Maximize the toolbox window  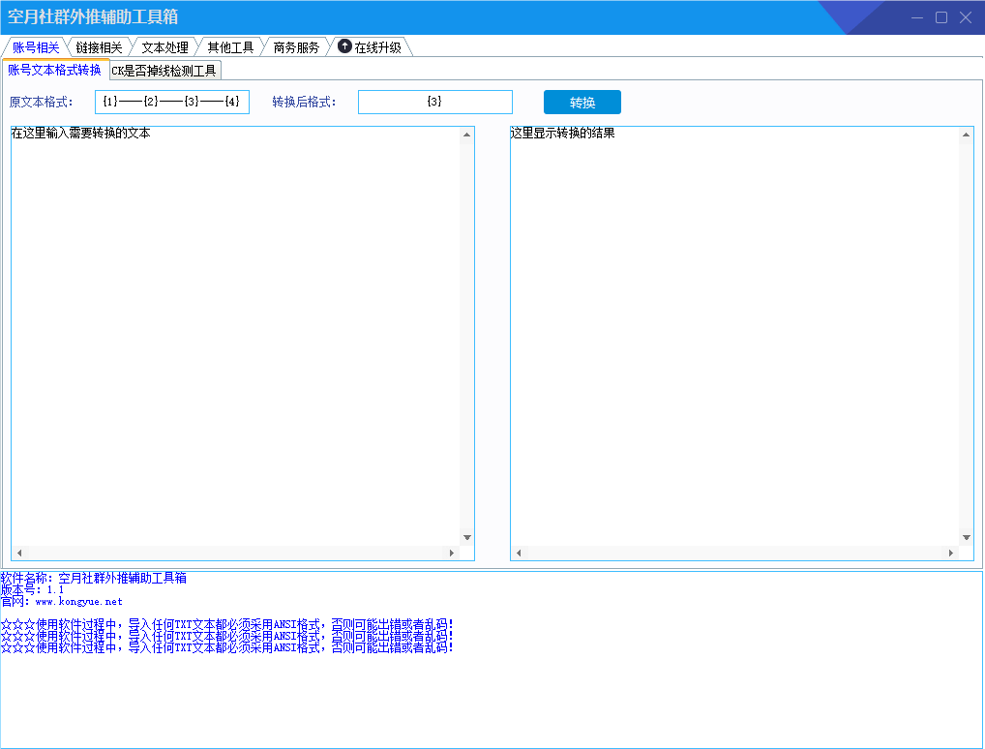[x=941, y=17]
